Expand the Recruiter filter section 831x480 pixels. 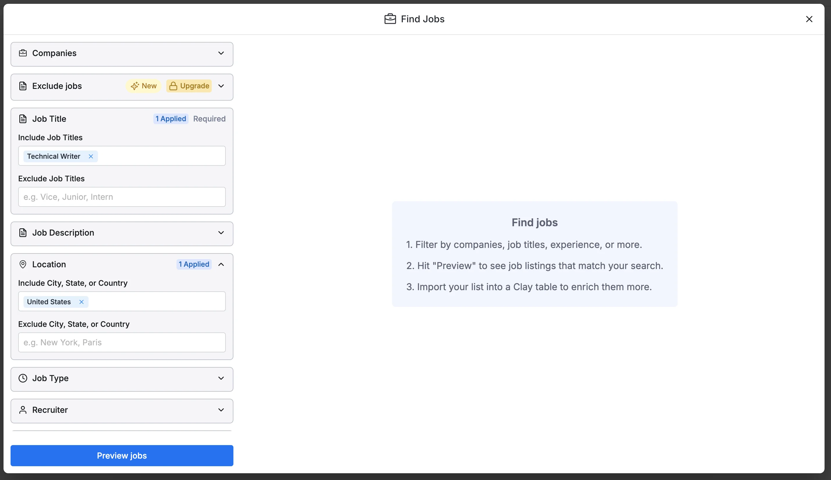coord(221,410)
